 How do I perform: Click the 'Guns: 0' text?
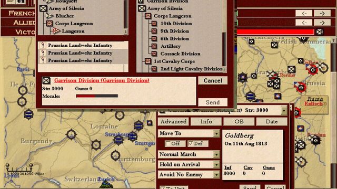pos(84,89)
